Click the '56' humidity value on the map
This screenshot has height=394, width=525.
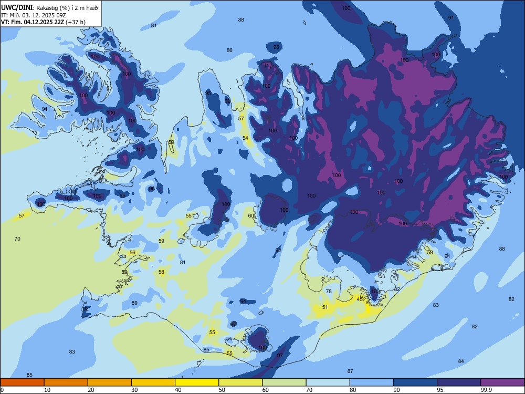(133, 253)
